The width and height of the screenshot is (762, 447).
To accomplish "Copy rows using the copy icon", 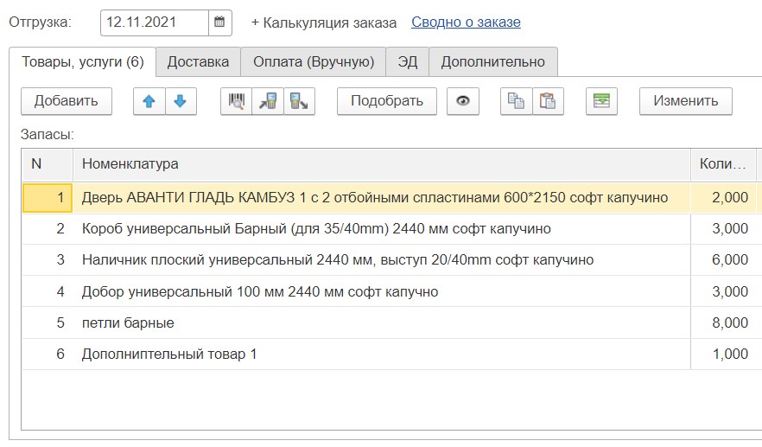I will coord(516,101).
